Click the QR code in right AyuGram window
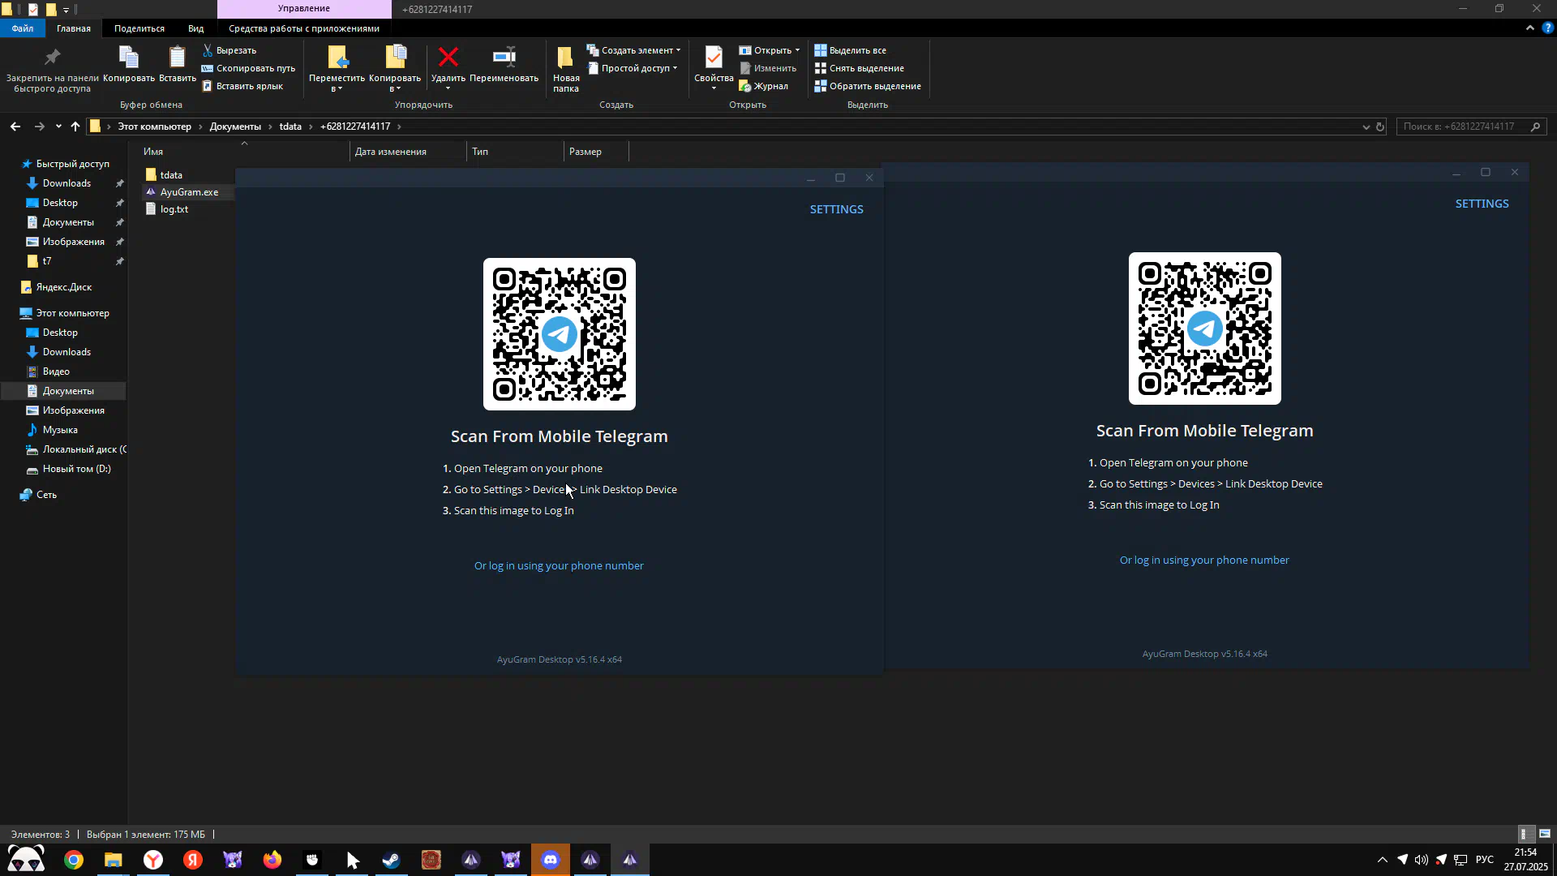The image size is (1557, 876). coord(1204,328)
